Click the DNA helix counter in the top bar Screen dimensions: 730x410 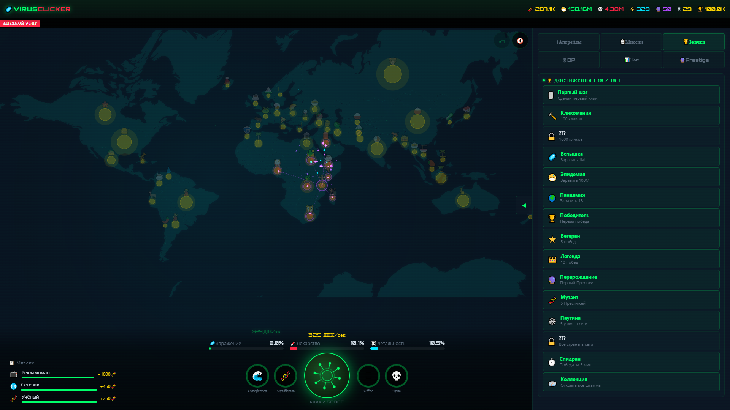pos(542,9)
